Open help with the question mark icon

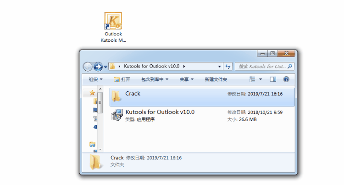click(x=286, y=79)
